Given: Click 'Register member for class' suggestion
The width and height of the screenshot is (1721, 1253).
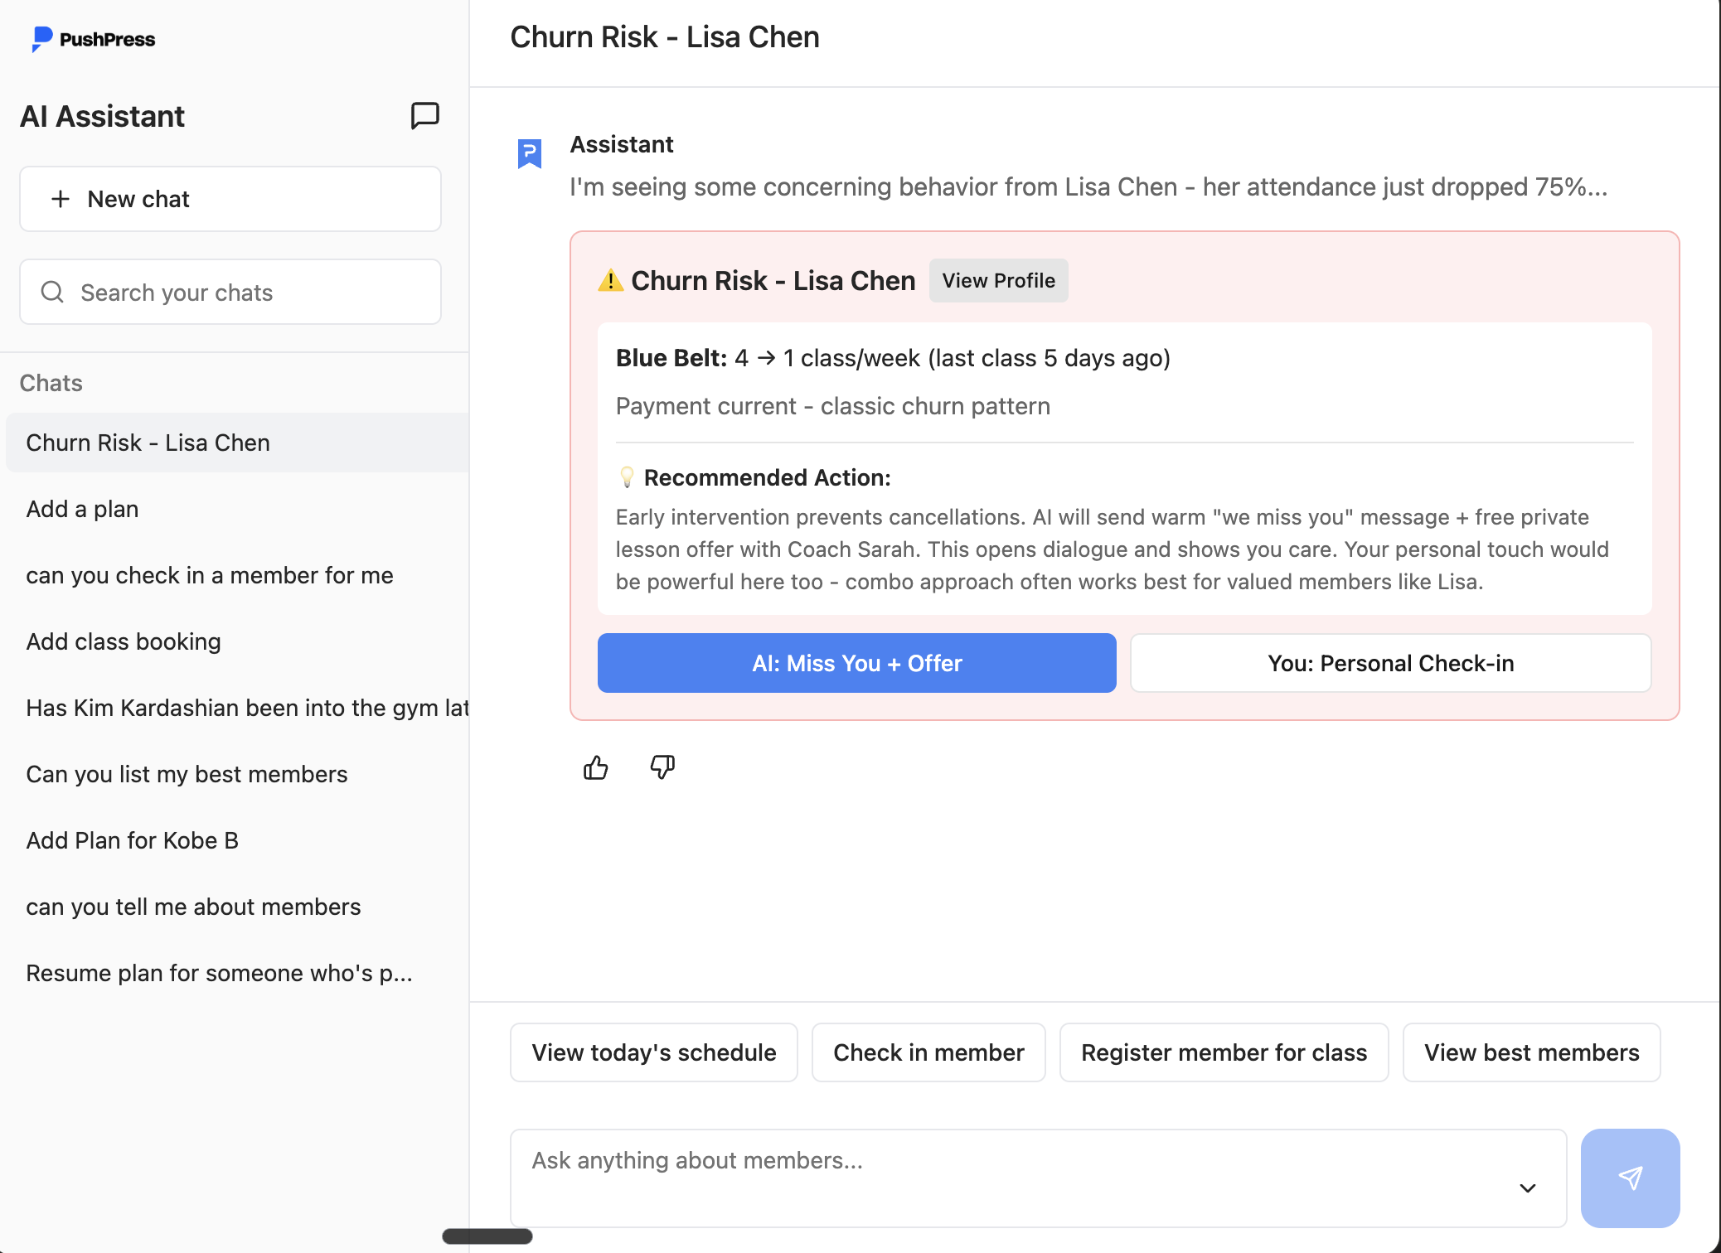Looking at the screenshot, I should [x=1224, y=1052].
